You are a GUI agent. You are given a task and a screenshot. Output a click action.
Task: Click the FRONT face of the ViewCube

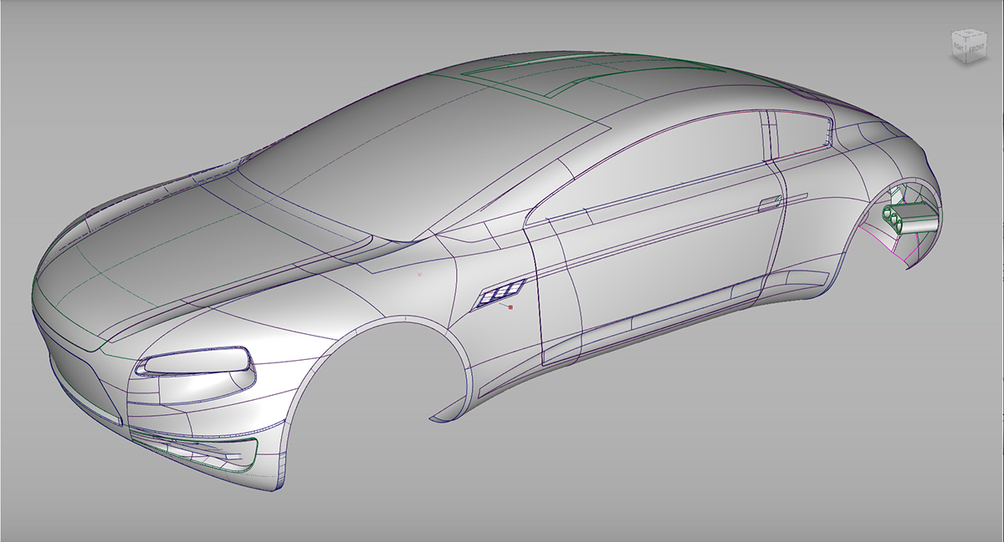point(976,48)
